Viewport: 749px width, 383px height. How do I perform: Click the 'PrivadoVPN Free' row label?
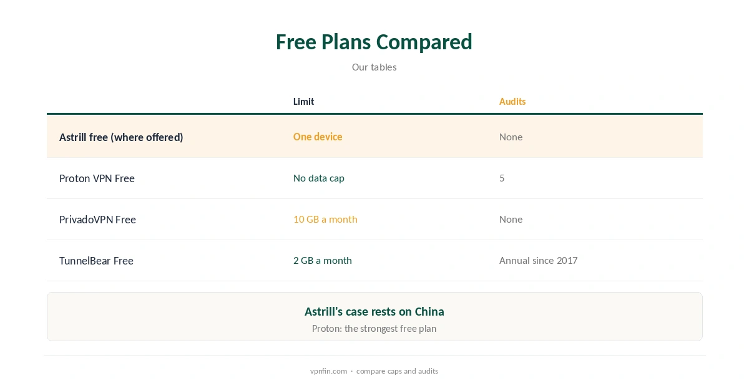tap(97, 220)
